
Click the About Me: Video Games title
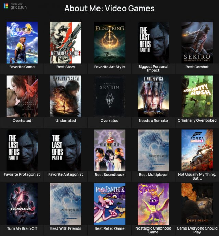tap(109, 9)
